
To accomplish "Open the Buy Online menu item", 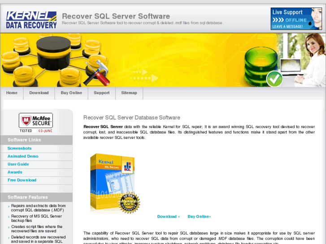I will (x=71, y=93).
